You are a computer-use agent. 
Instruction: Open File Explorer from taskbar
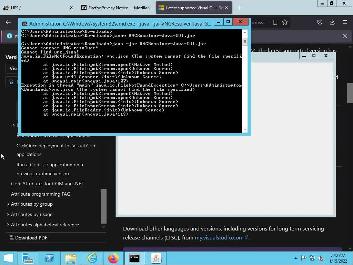point(71,258)
